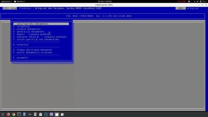Open the green square app icon in the taskbar

pyautogui.click(x=35, y=114)
